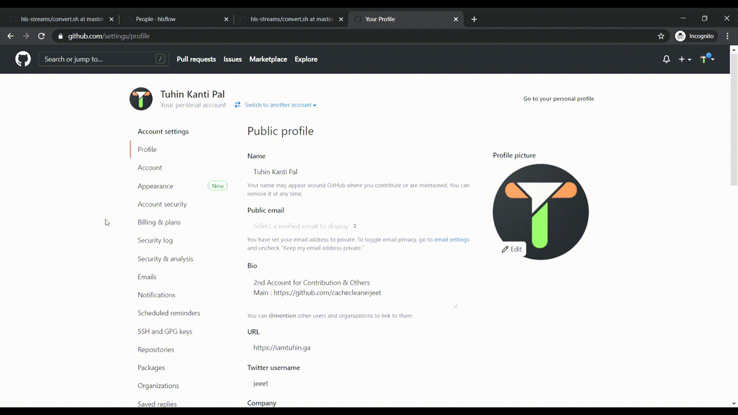This screenshot has width=738, height=415.
Task: Click the New badge beside Appearance
Action: 218,186
